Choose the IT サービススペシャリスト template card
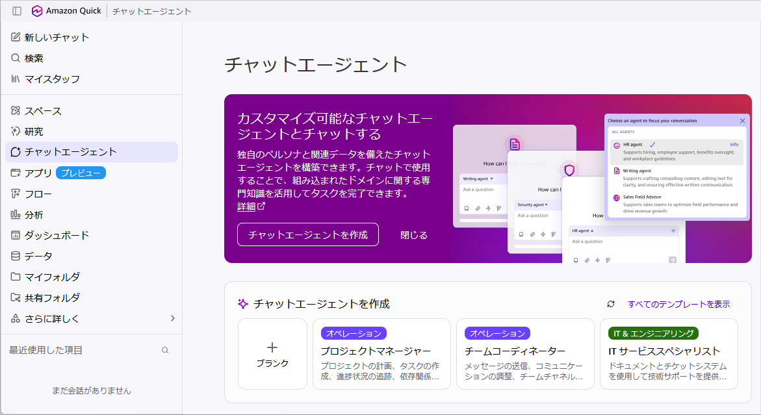 (669, 354)
